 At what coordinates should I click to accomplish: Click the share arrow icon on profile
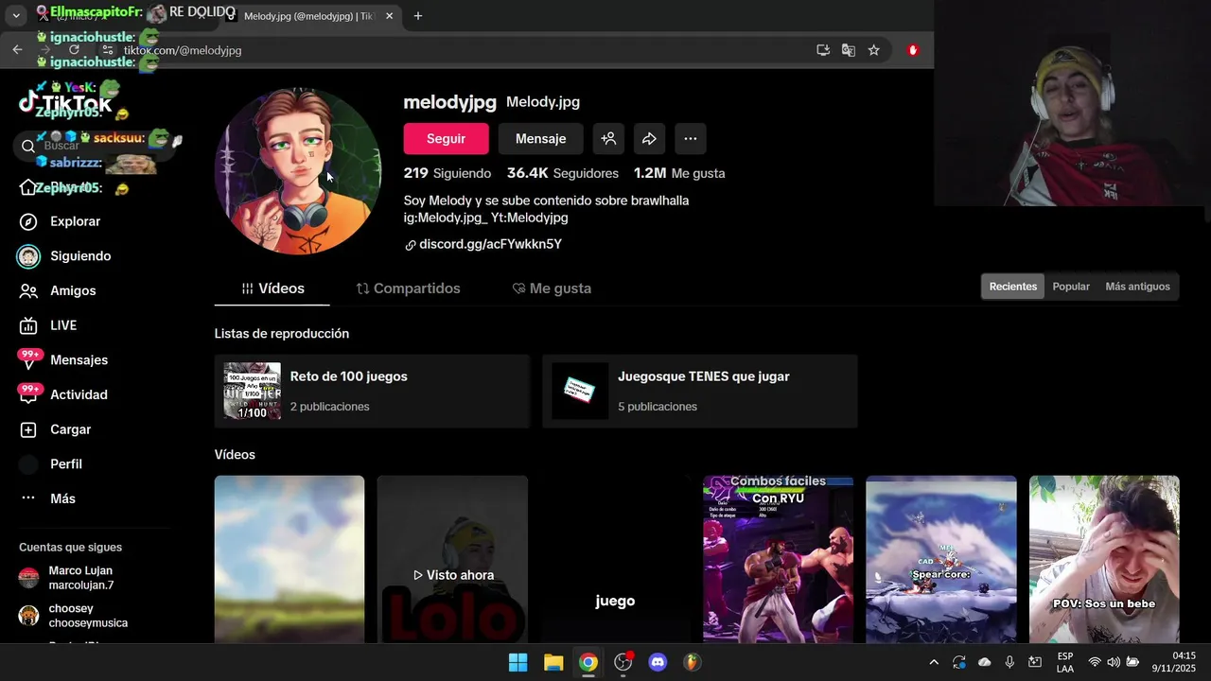point(649,139)
